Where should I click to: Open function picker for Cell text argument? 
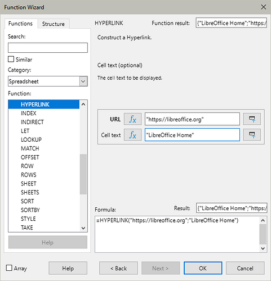coord(132,135)
